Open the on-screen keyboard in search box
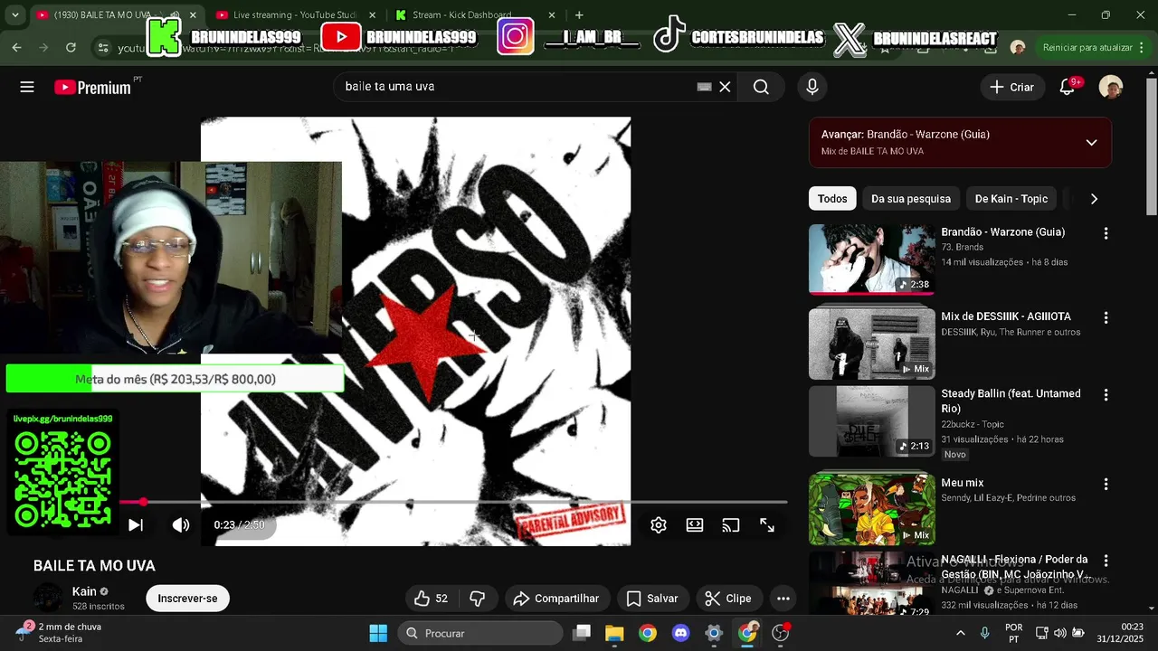Viewport: 1158px width, 651px height. click(704, 87)
